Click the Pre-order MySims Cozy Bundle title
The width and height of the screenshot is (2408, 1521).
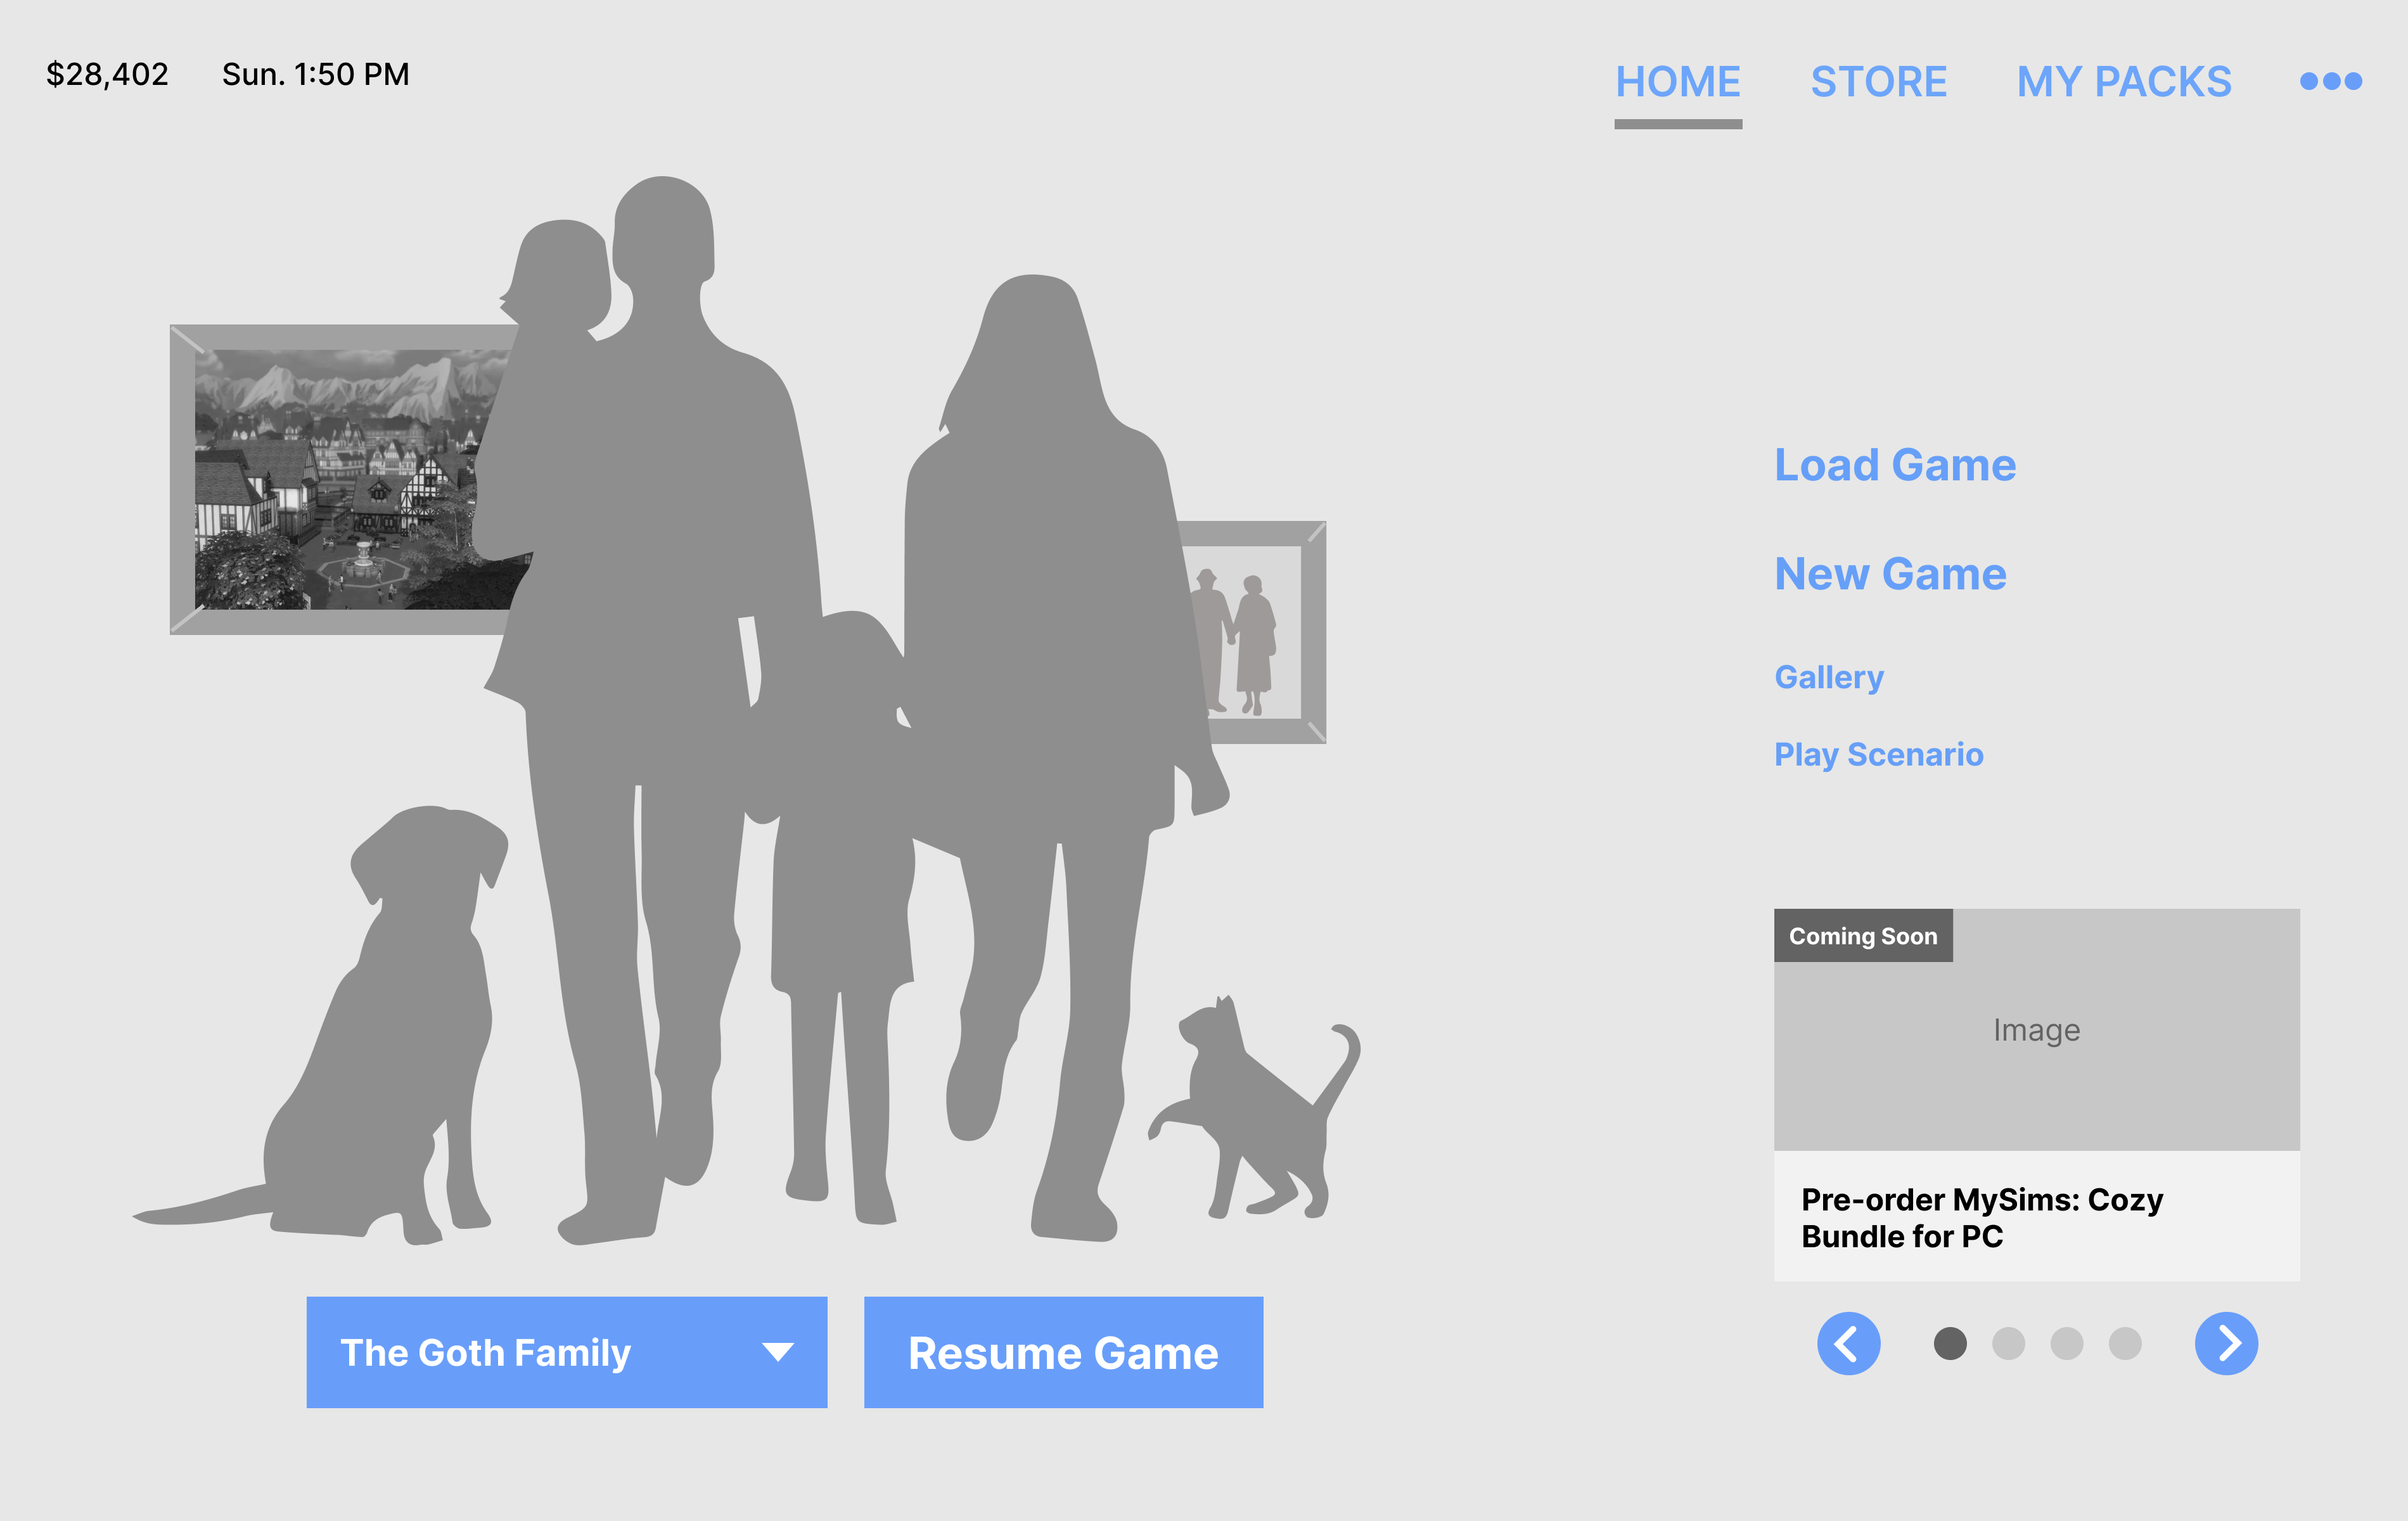1981,1217
